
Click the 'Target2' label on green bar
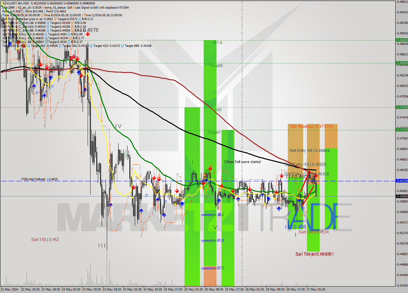(216, 66)
